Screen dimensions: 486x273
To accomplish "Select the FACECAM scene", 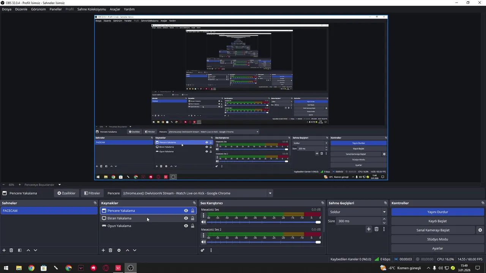I will point(49,211).
